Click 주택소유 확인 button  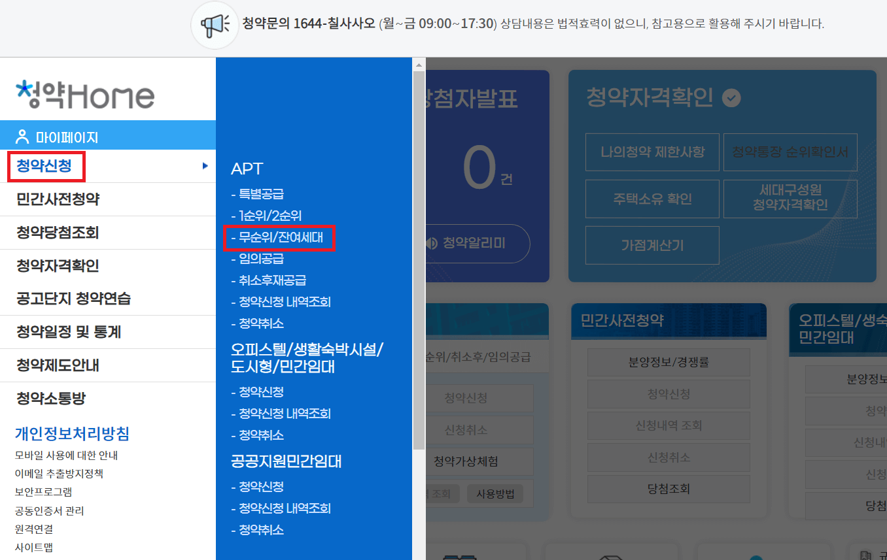tap(652, 199)
